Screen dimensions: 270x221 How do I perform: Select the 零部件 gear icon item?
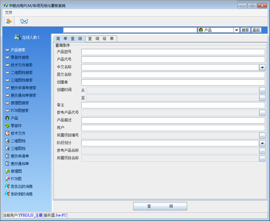point(13,126)
